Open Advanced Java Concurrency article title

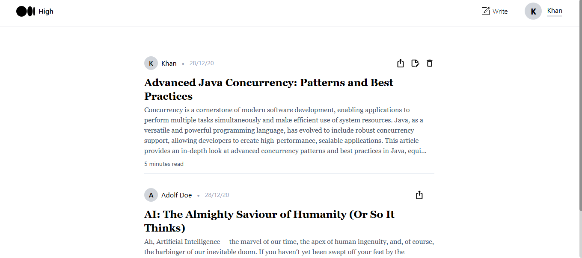point(269,89)
